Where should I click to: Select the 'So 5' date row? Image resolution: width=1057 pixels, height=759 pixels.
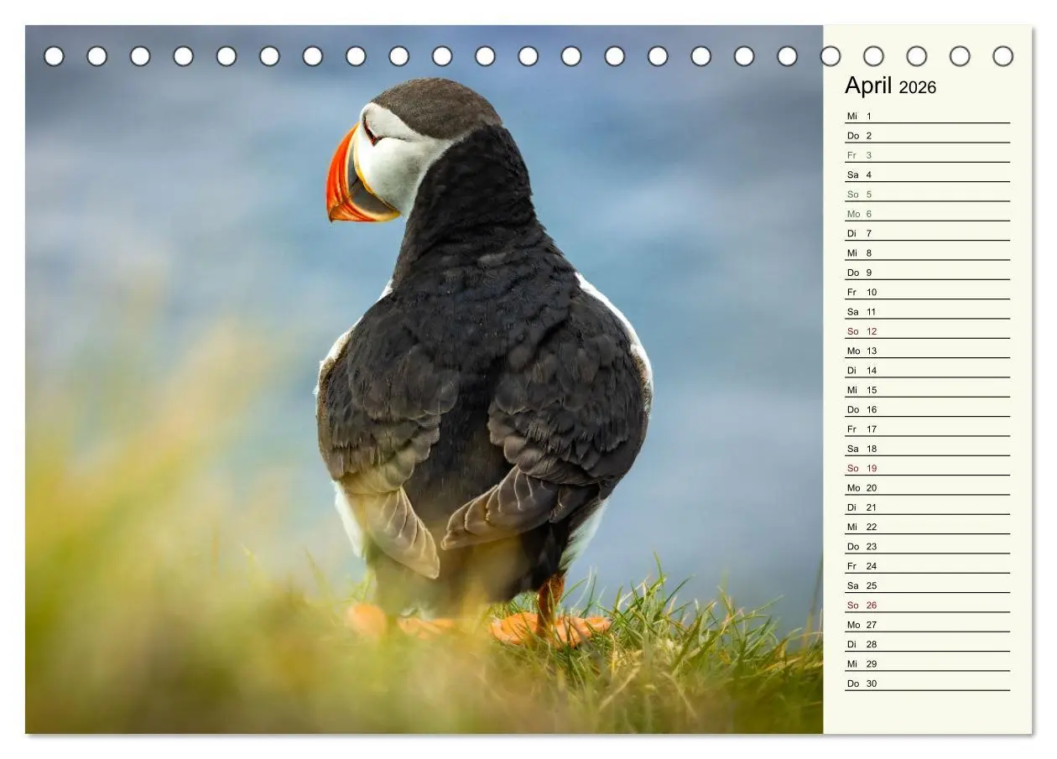[x=927, y=194]
